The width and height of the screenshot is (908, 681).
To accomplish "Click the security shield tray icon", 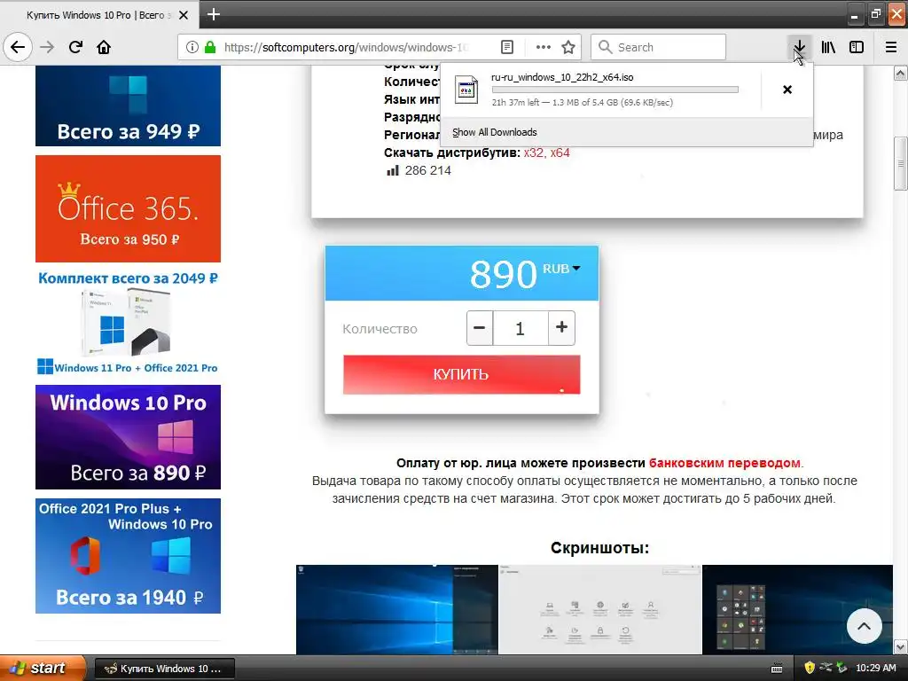I will [x=810, y=668].
